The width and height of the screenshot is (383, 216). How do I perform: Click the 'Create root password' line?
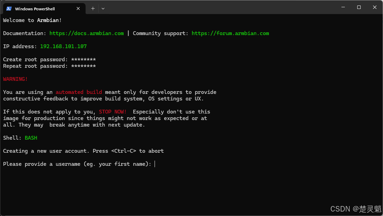(49, 60)
